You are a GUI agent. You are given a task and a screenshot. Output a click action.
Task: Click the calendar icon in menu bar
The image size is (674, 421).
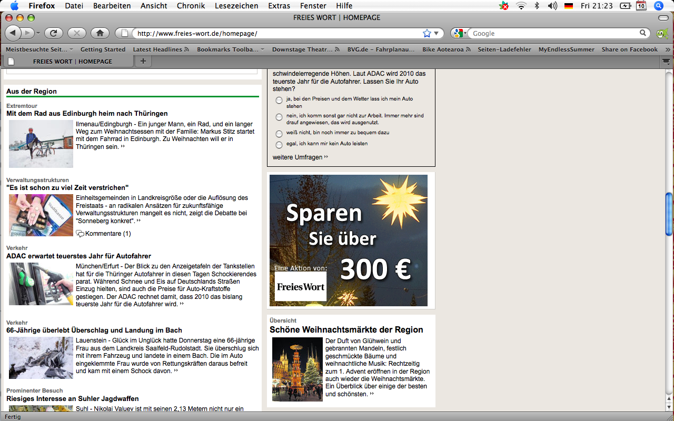[x=641, y=6]
